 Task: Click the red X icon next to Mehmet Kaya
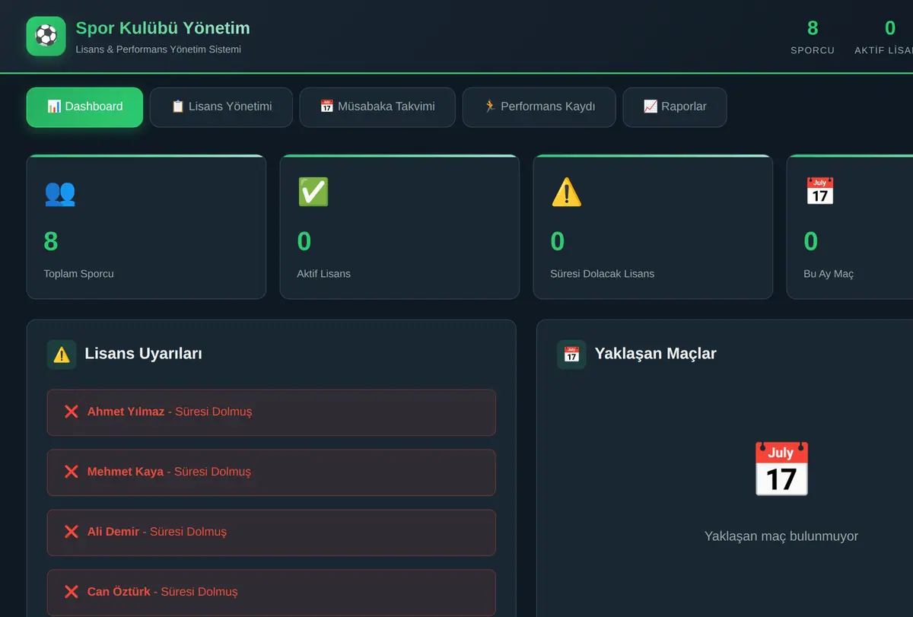(72, 472)
